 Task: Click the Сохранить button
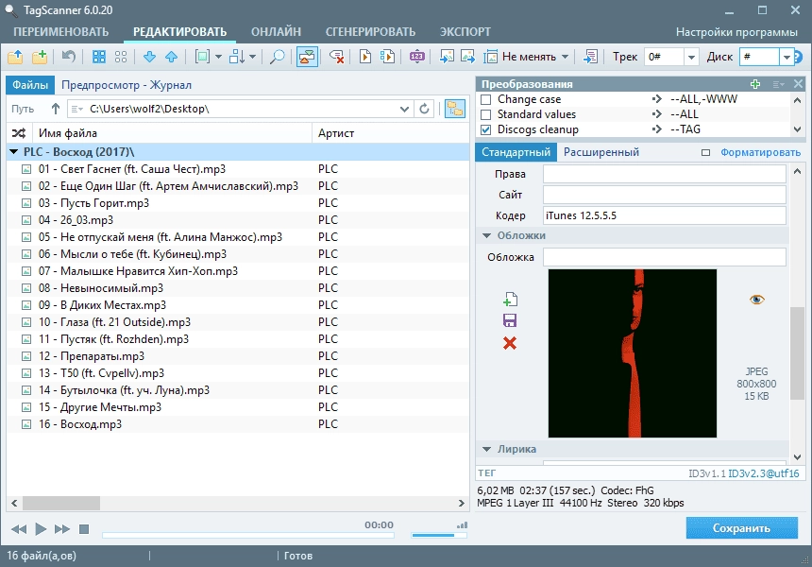[x=741, y=528]
